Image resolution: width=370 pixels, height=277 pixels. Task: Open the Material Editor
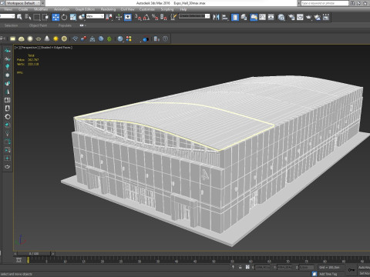click(281, 17)
